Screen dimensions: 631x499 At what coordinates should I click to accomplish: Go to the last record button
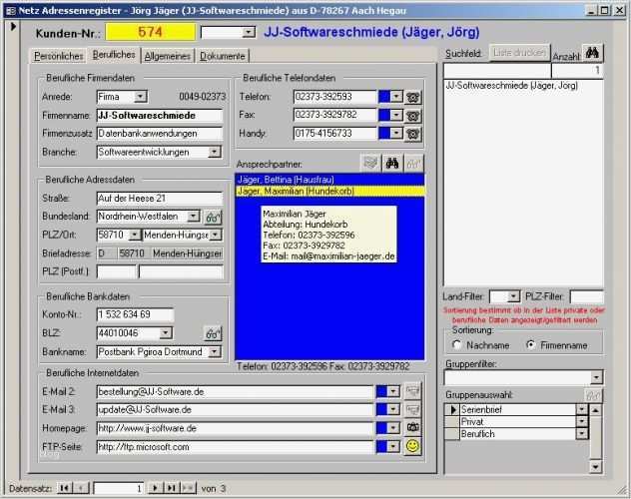tap(171, 488)
